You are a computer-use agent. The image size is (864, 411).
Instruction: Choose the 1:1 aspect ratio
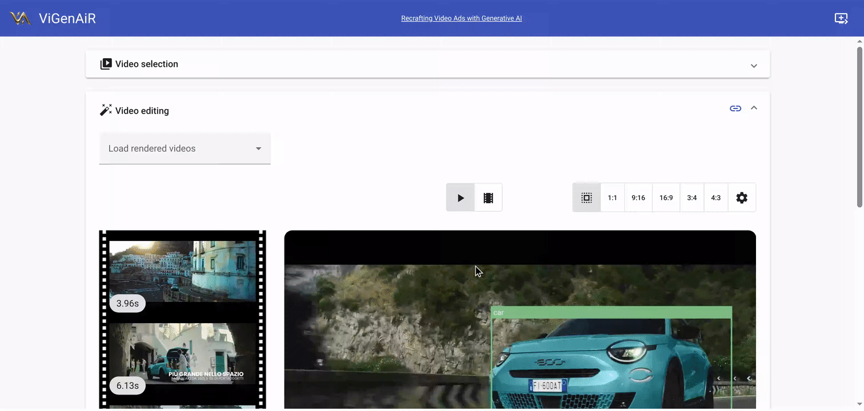pyautogui.click(x=613, y=198)
